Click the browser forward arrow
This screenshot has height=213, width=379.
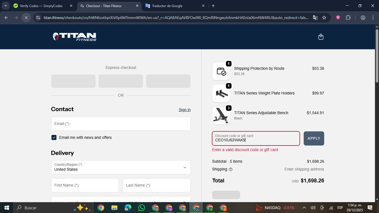tap(16, 18)
